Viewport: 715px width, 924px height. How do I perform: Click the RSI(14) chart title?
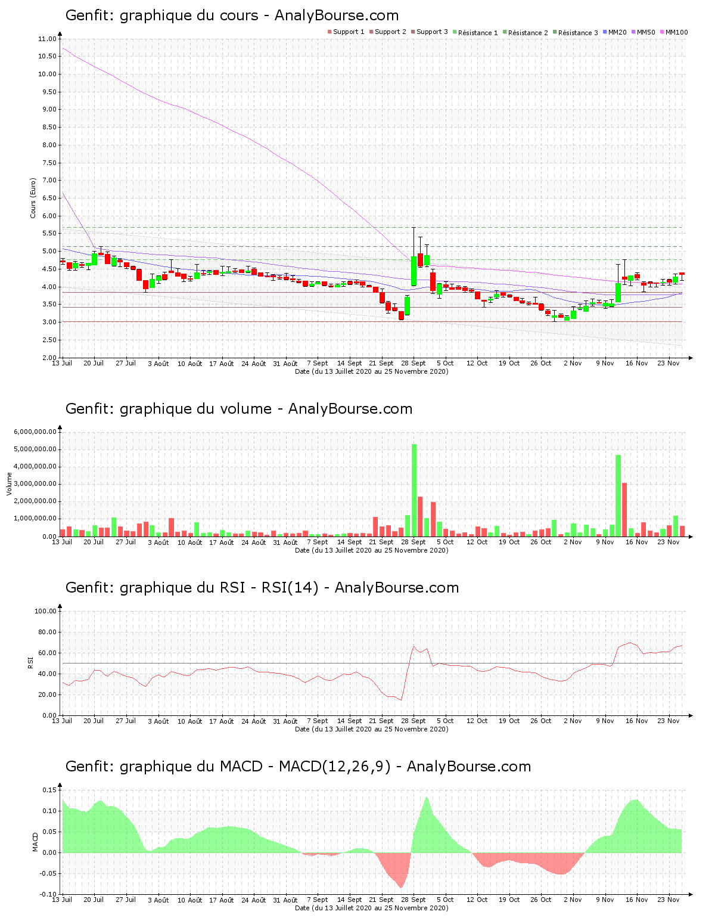click(262, 588)
